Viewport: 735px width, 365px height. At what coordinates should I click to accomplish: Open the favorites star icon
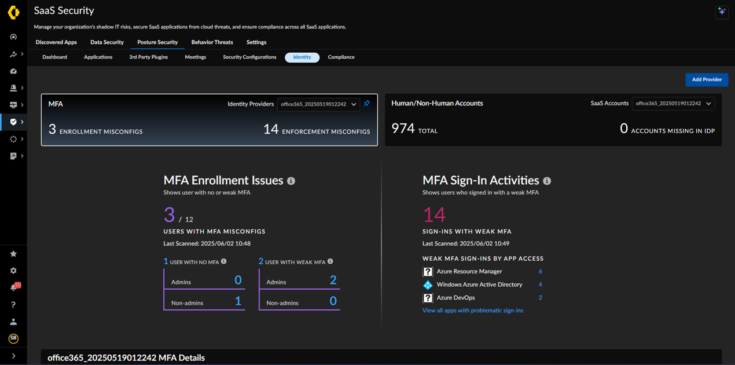tap(13, 254)
